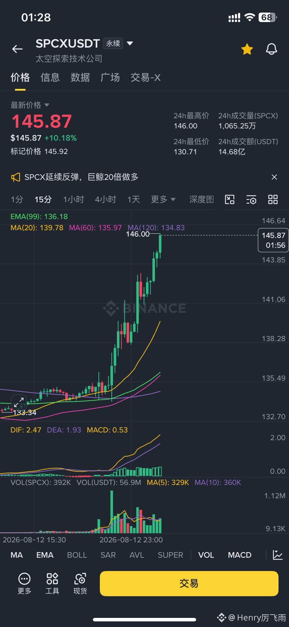The width and height of the screenshot is (289, 627).
Task: Tap the 24h成交额 value 14.68亿
Action: pos(232,152)
